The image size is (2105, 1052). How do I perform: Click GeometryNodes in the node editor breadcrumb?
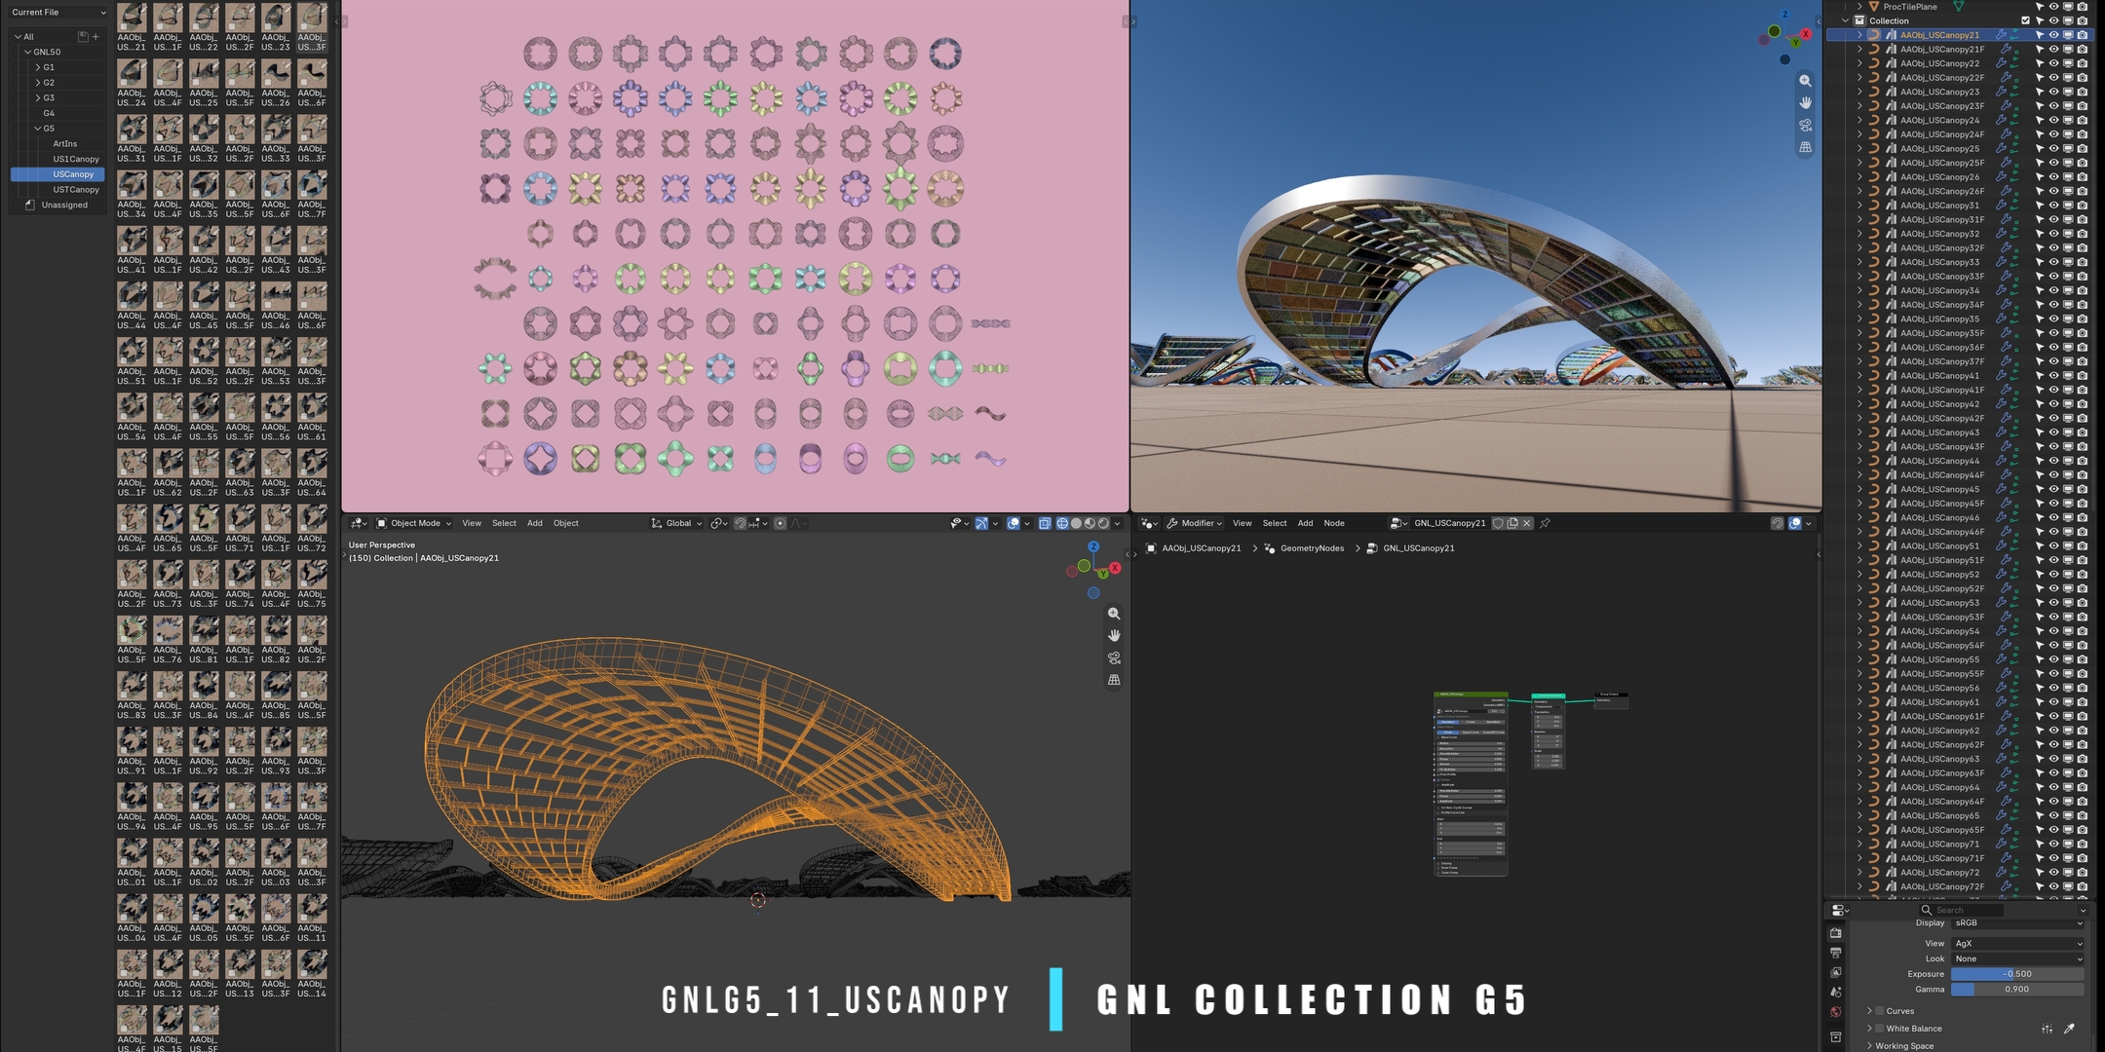tap(1312, 548)
